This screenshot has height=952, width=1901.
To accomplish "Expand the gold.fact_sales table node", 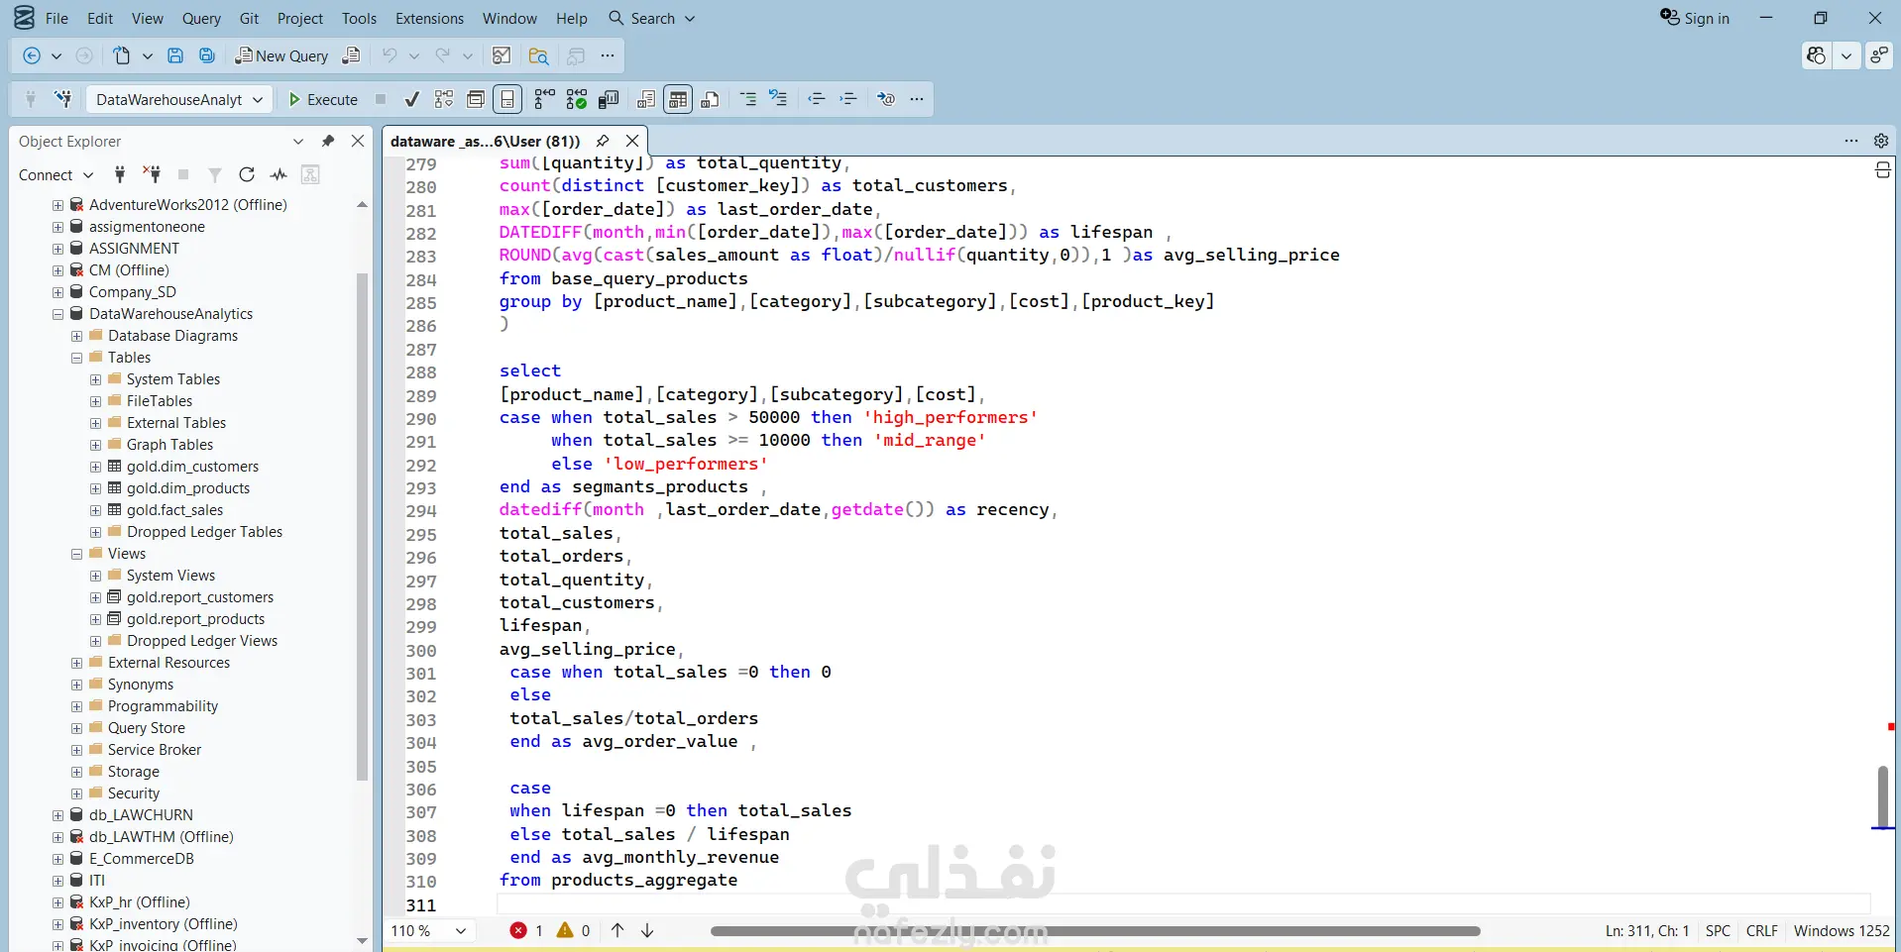I will click(96, 510).
